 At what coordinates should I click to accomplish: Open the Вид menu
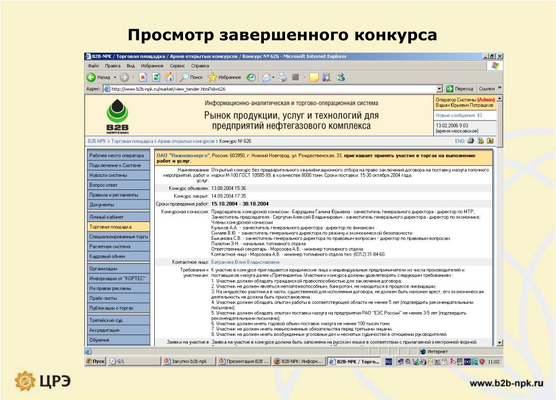[x=130, y=66]
